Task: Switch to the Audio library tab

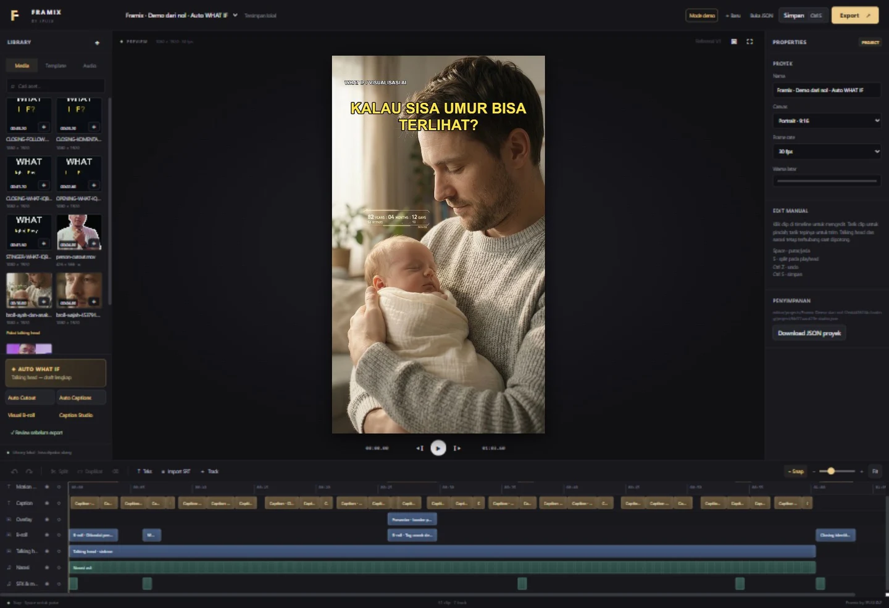Action: click(90, 65)
